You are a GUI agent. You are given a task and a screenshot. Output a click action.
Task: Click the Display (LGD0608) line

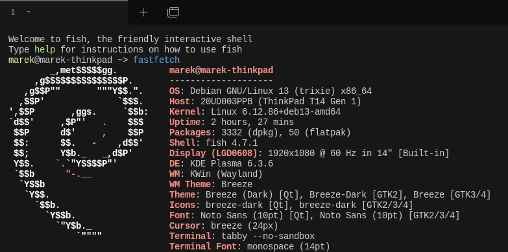(309, 154)
